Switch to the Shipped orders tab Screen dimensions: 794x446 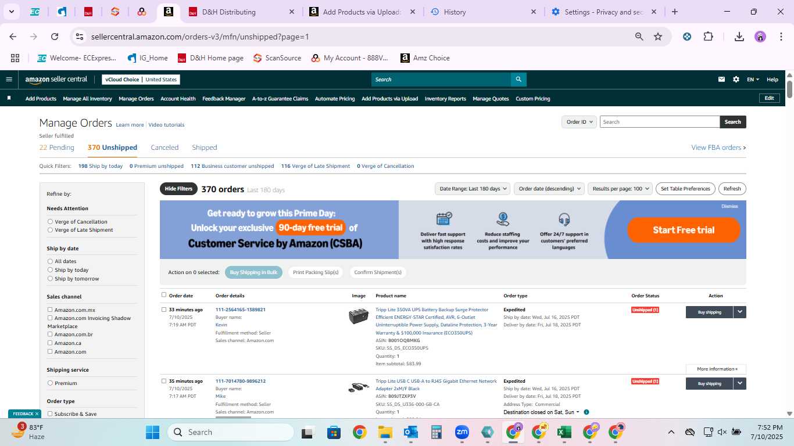[x=205, y=148]
